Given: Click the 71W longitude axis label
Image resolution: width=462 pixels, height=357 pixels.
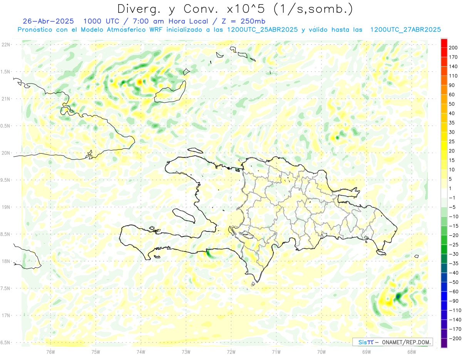Looking at the screenshot, I should [276, 352].
